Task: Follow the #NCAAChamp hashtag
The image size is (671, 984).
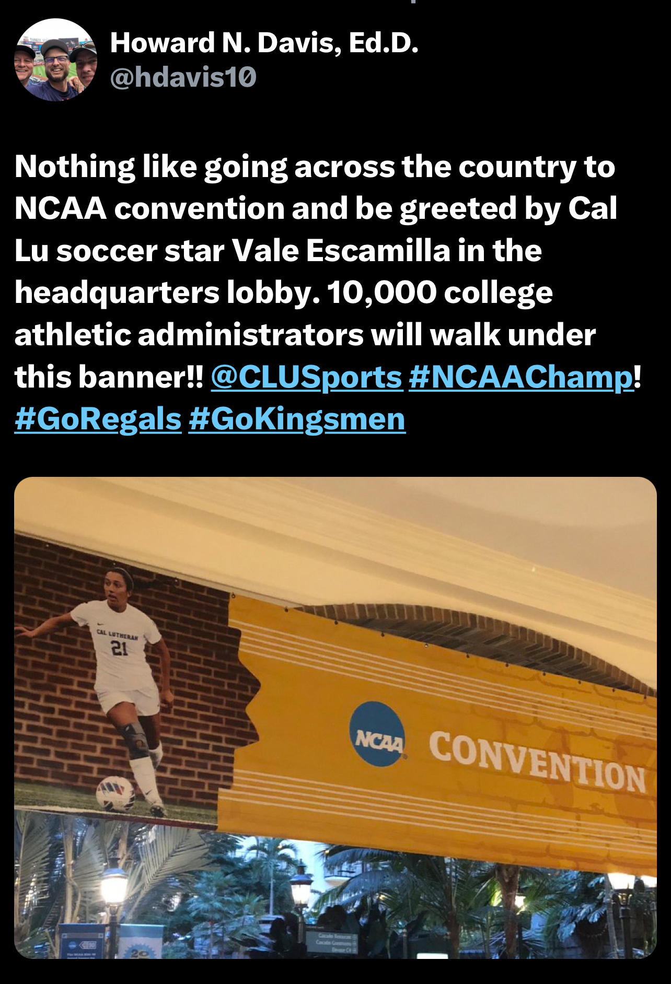Action: [x=521, y=377]
